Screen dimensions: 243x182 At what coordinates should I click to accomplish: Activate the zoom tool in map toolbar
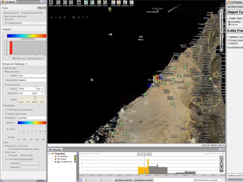tap(105, 2)
